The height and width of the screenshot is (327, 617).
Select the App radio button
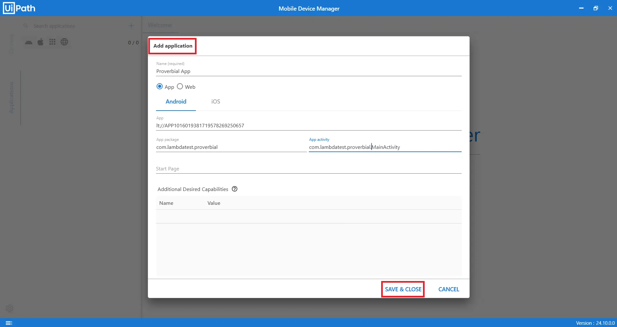point(160,86)
